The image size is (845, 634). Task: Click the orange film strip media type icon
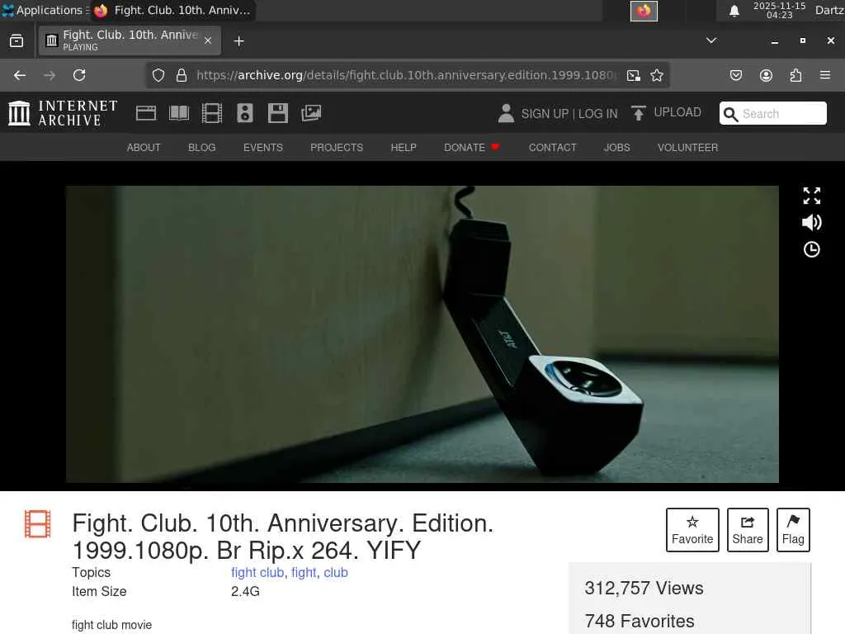38,524
